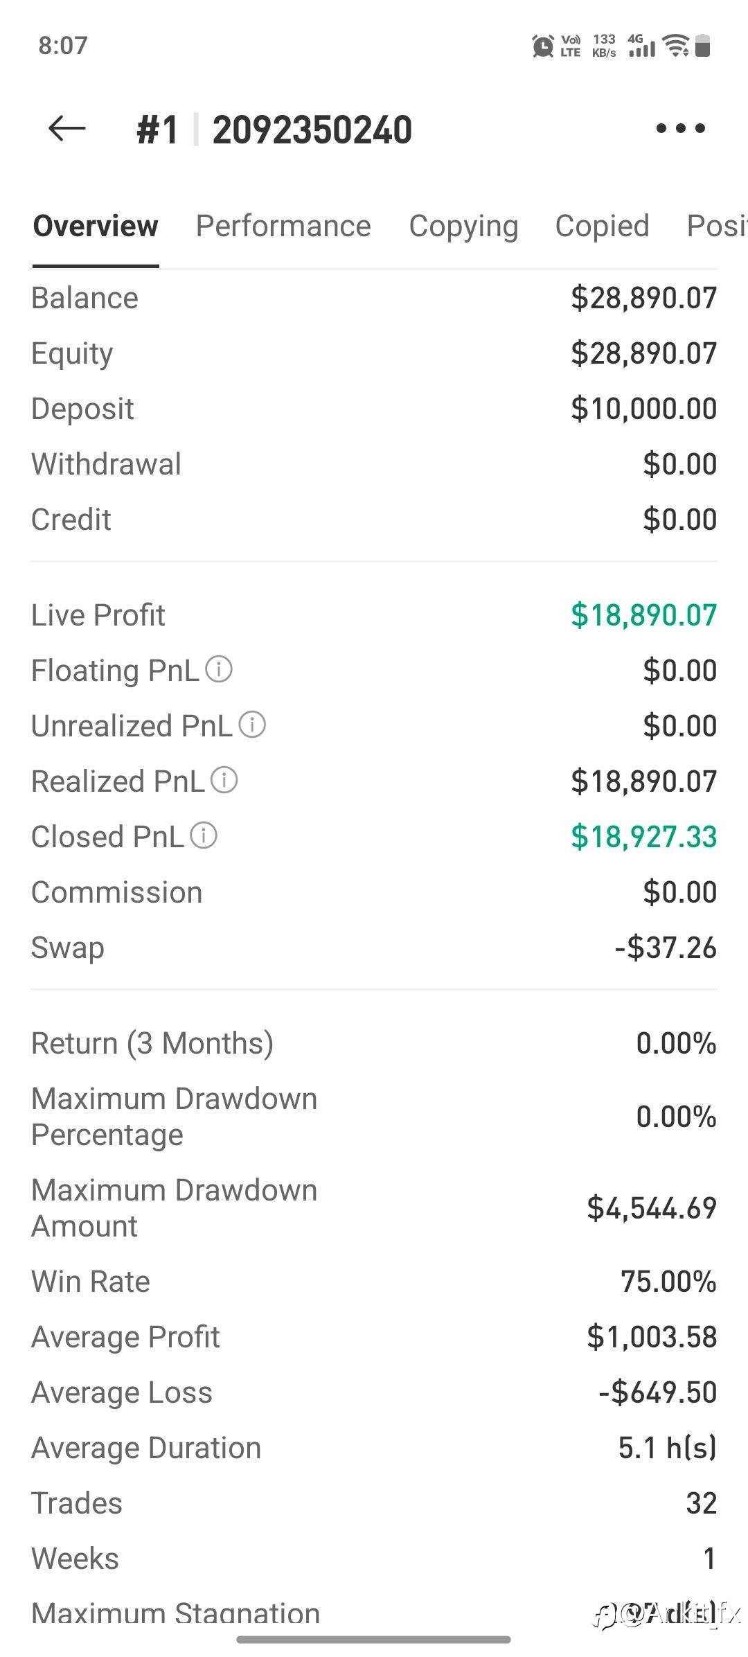Tap the battery status icon
This screenshot has height=1657, width=748.
702,46
